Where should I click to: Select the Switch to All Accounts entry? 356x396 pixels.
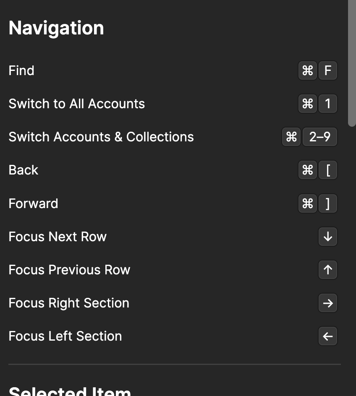click(76, 104)
